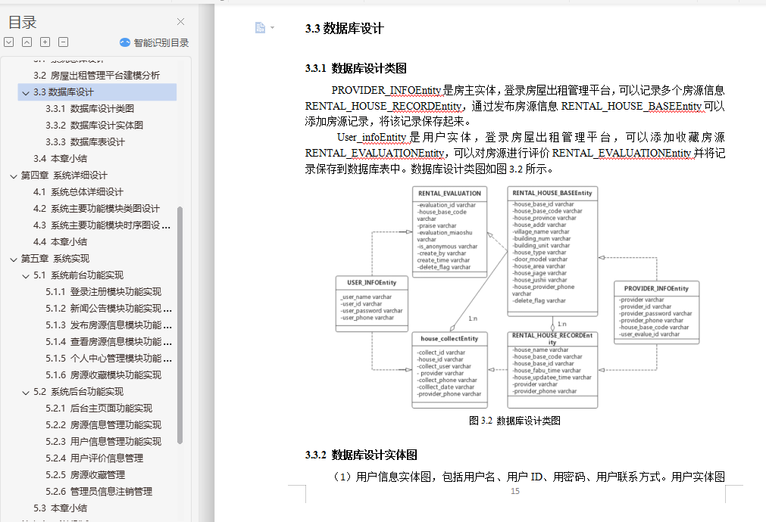Open 4.1 系统总体详细设计
The image size is (766, 522).
[x=78, y=191]
